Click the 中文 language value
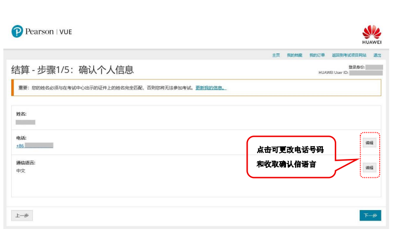Viewport: 402px width, 234px height. point(21,171)
